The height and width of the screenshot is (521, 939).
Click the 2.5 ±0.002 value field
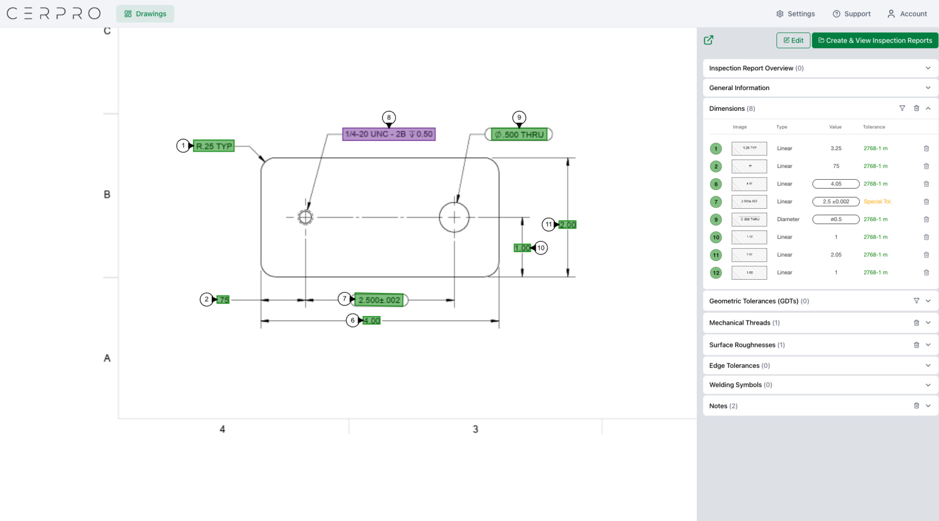[836, 202]
